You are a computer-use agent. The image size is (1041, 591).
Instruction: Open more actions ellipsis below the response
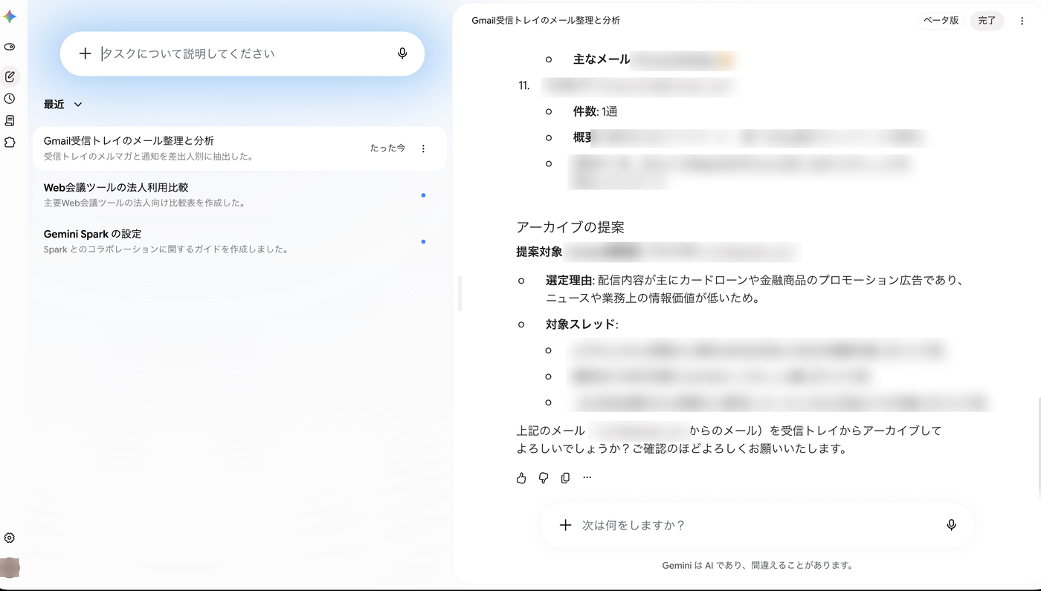(587, 478)
